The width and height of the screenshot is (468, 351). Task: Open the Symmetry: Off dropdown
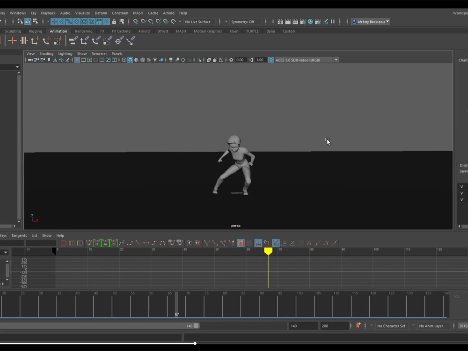245,22
